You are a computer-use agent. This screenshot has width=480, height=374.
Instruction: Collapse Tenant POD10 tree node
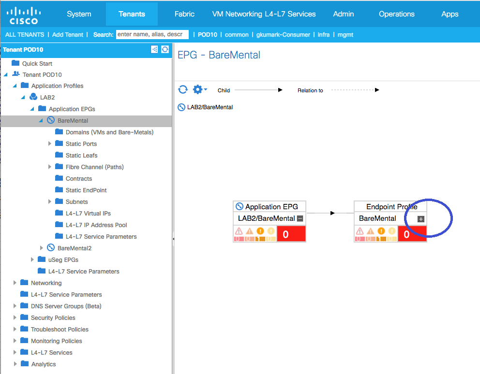5,74
